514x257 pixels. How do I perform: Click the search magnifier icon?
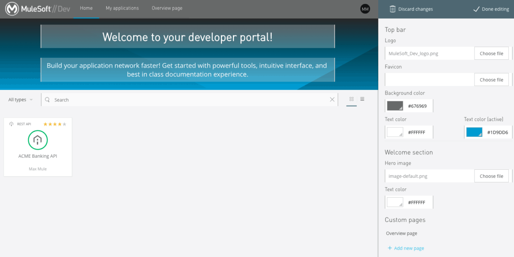coord(47,99)
